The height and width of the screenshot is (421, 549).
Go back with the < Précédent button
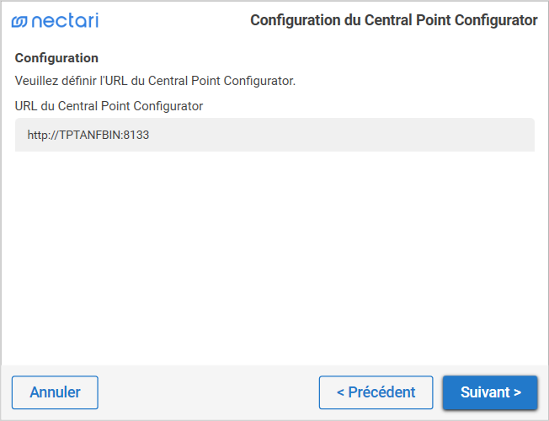(x=376, y=392)
